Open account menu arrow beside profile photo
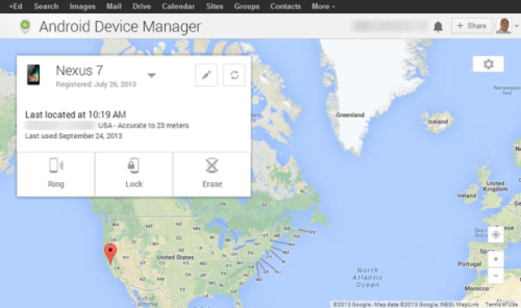Screen dimensions: 521x308 point(517,26)
